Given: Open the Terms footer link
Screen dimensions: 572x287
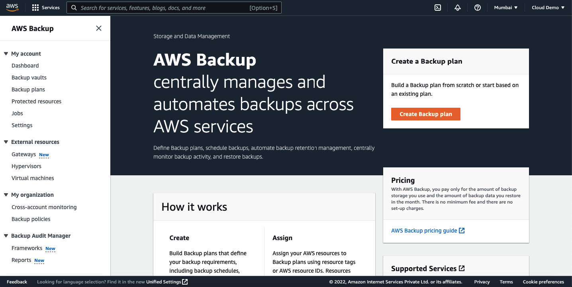Looking at the screenshot, I should click(506, 282).
